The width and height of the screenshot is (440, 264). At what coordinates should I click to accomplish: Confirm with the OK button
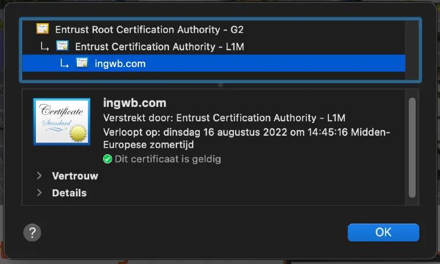383,232
